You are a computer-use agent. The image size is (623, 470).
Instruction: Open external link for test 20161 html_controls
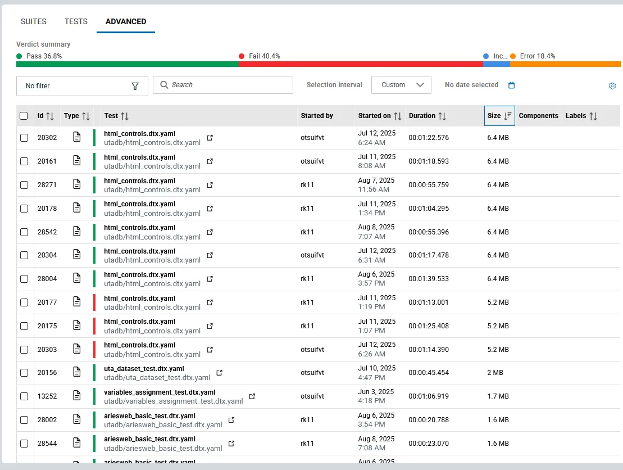point(210,161)
